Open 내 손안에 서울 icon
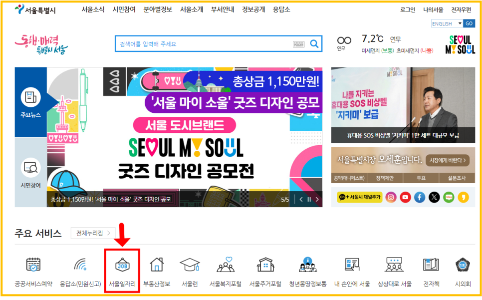 352,265
